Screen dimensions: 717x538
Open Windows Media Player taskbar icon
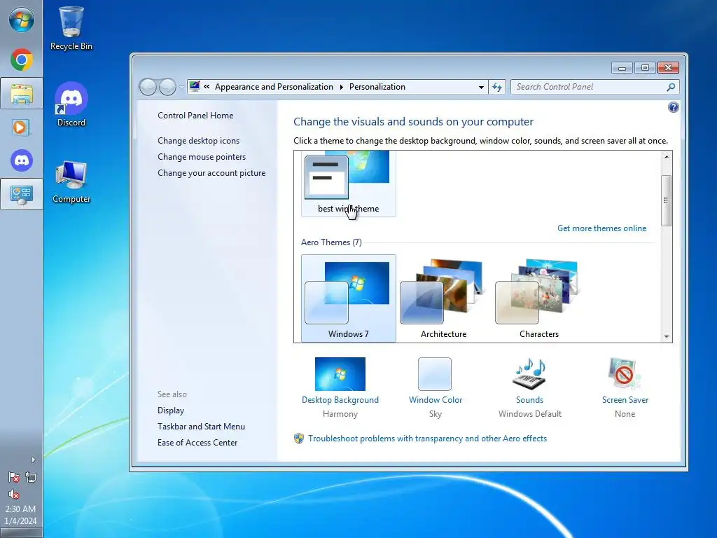click(22, 127)
